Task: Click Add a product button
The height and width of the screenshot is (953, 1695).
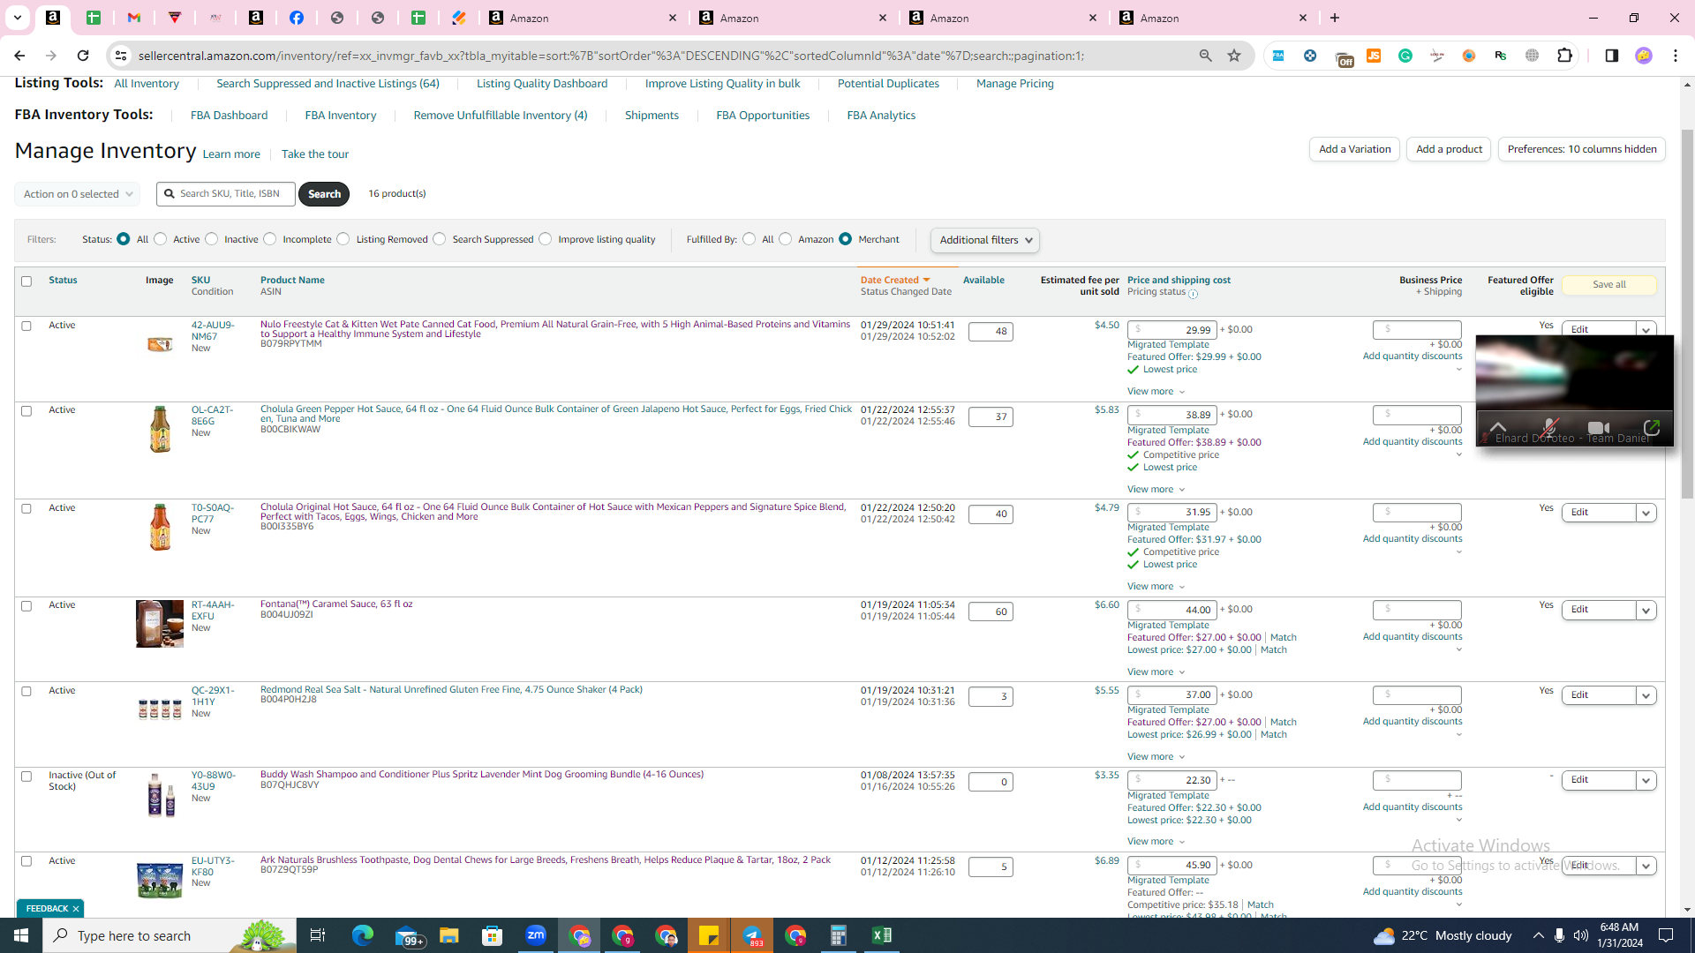Action: (1449, 149)
